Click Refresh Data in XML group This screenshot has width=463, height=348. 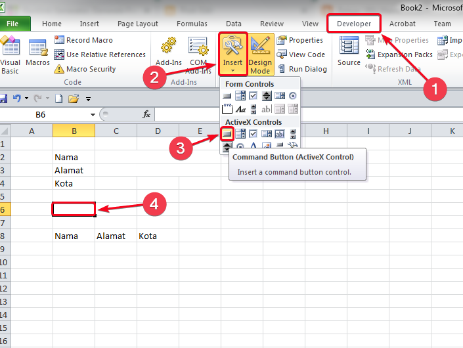tap(393, 69)
